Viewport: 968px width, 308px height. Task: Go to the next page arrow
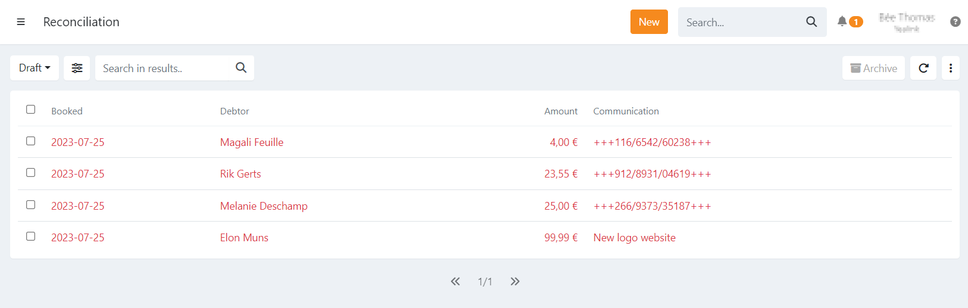(515, 281)
